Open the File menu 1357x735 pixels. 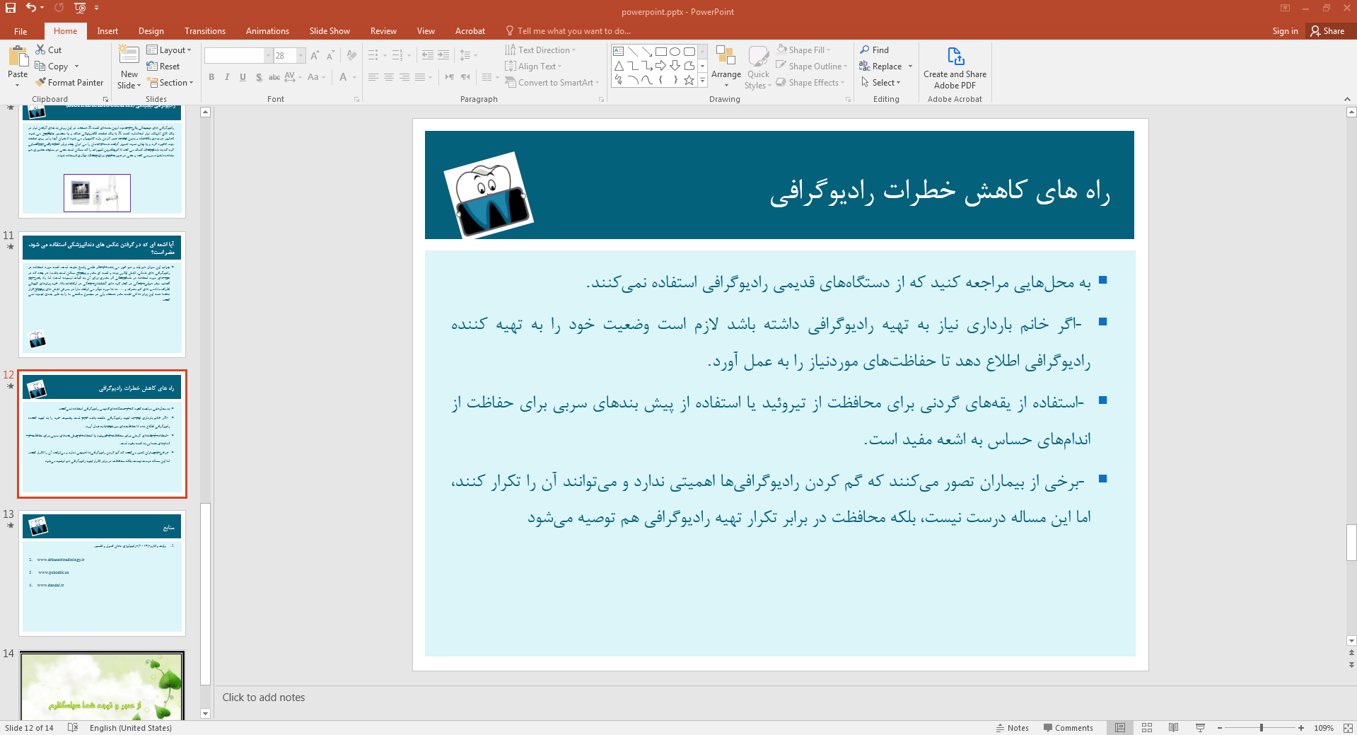[x=21, y=31]
